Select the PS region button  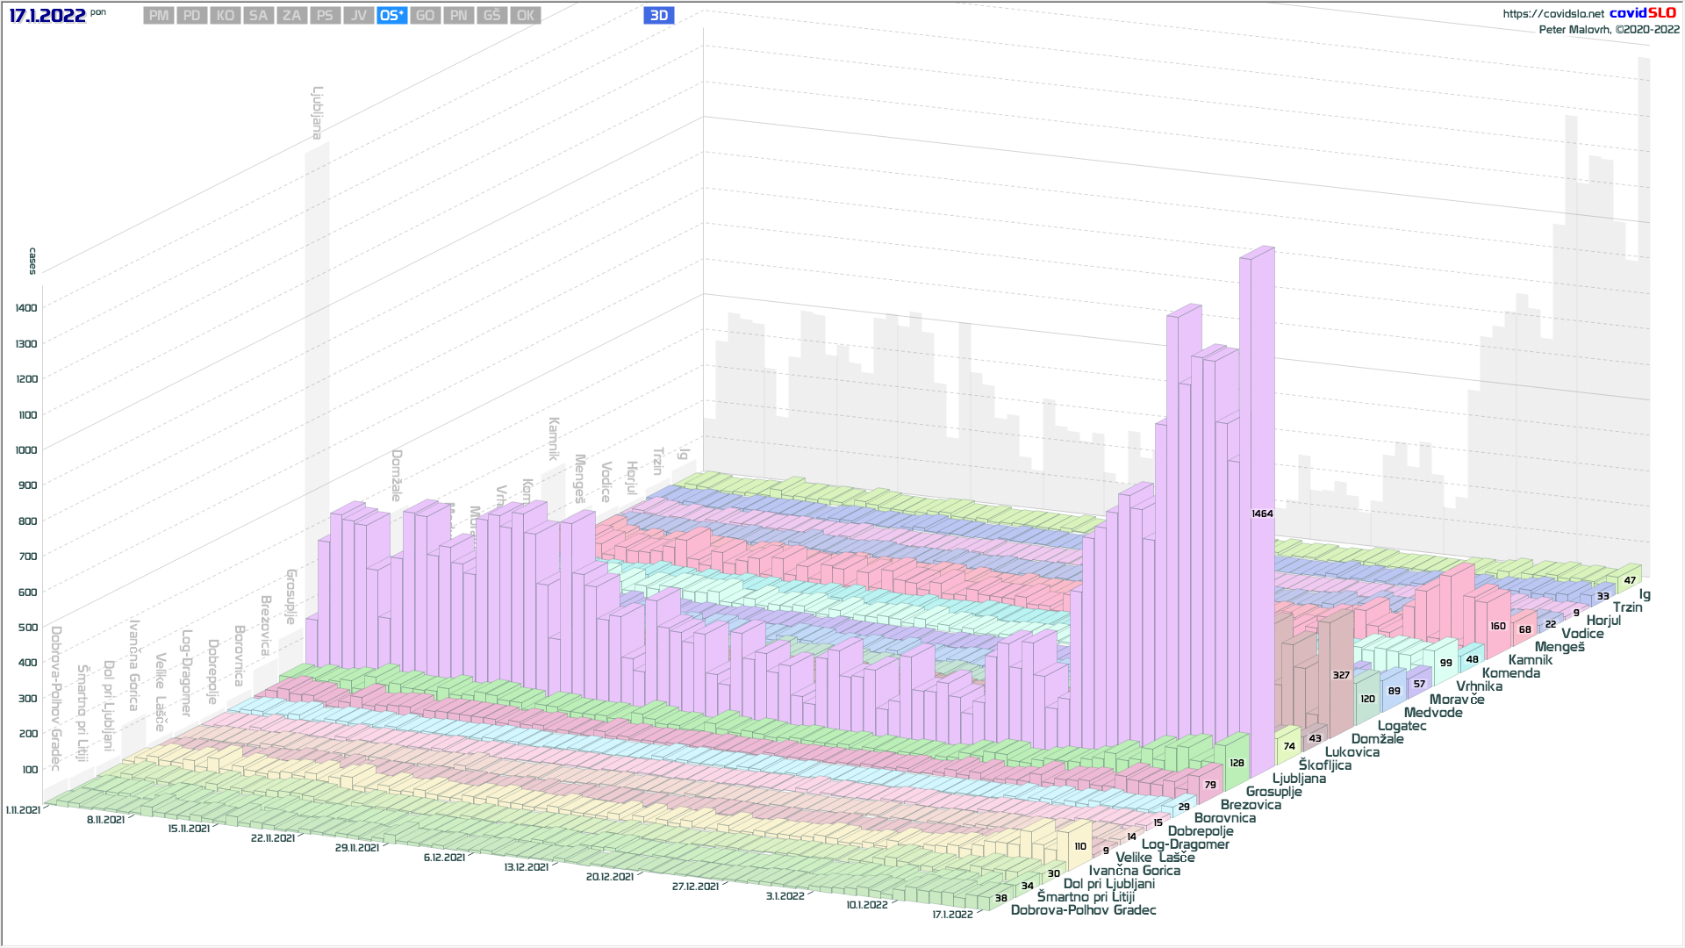pos(325,16)
